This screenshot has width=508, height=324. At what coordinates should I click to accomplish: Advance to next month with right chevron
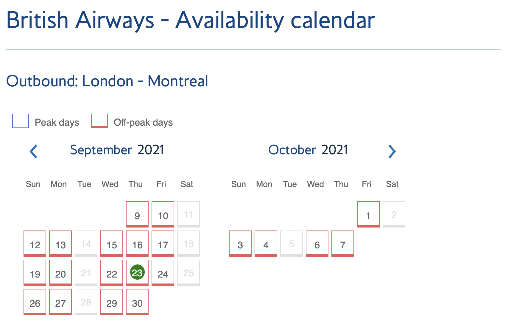[392, 151]
